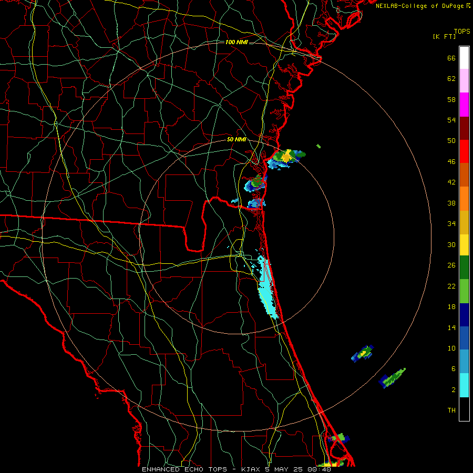
Task: Click the legend value 26
Action: (451, 265)
